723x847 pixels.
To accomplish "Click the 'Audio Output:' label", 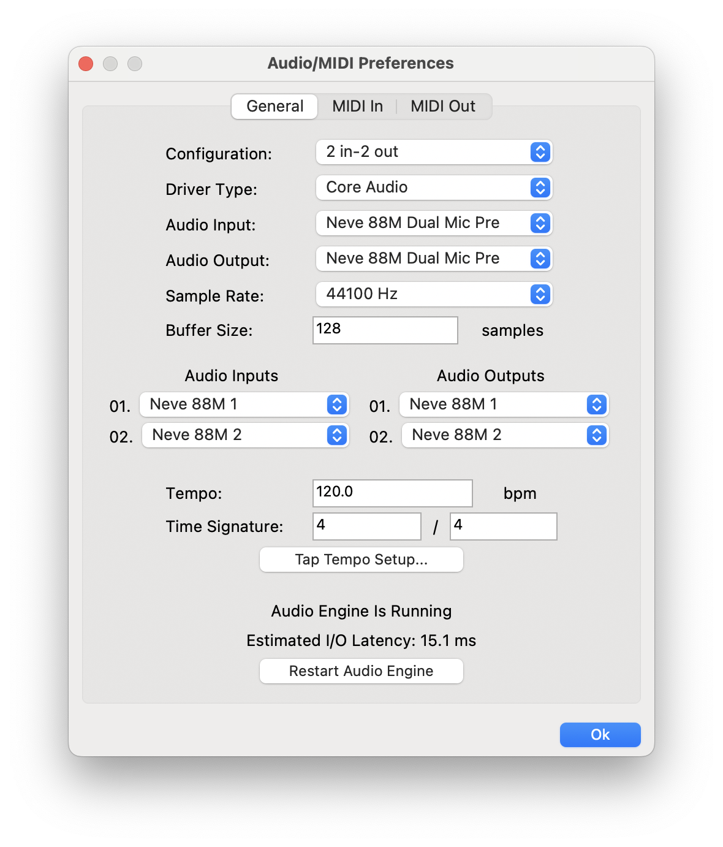I will click(218, 260).
